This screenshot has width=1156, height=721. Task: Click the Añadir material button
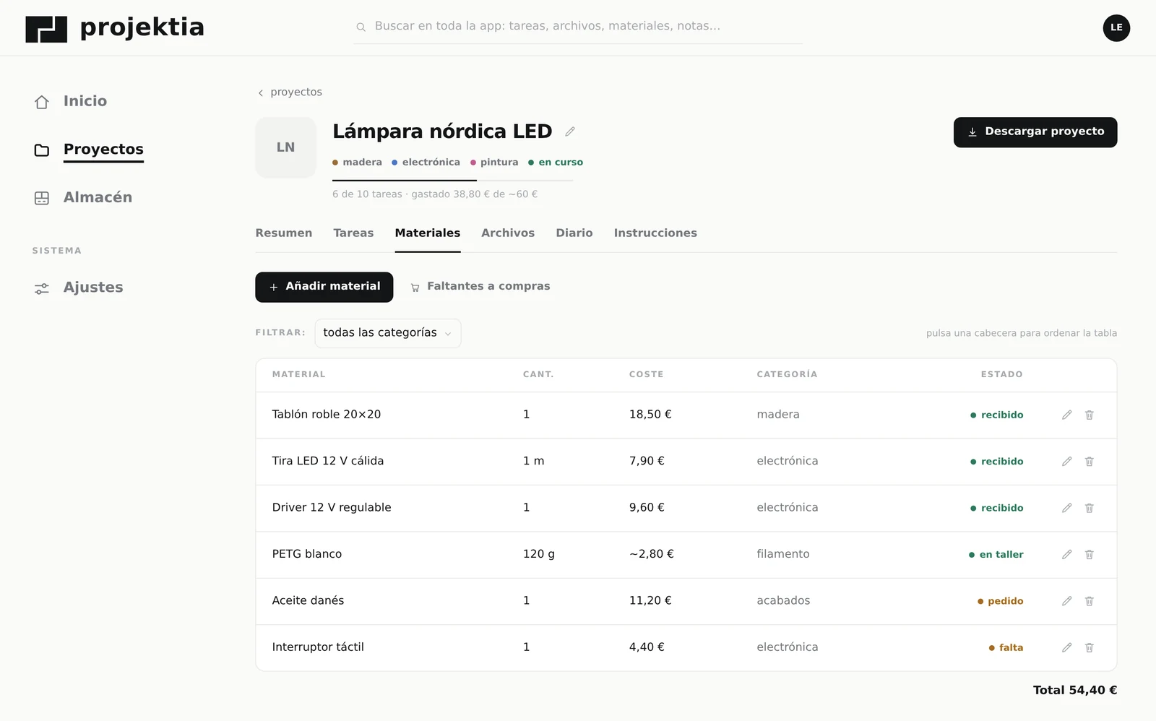click(324, 287)
